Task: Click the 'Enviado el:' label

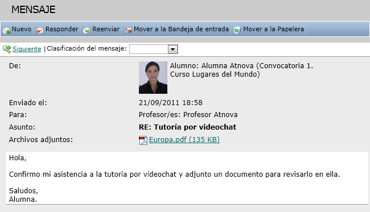Action: 28,103
